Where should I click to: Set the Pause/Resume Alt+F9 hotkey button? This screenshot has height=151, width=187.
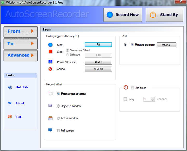pos(98,62)
